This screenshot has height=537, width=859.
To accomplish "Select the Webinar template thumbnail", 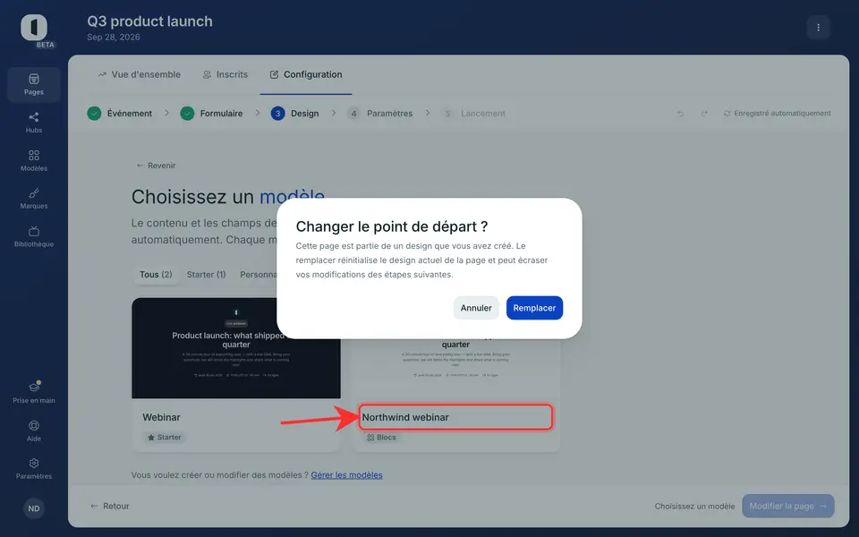I will 236,348.
